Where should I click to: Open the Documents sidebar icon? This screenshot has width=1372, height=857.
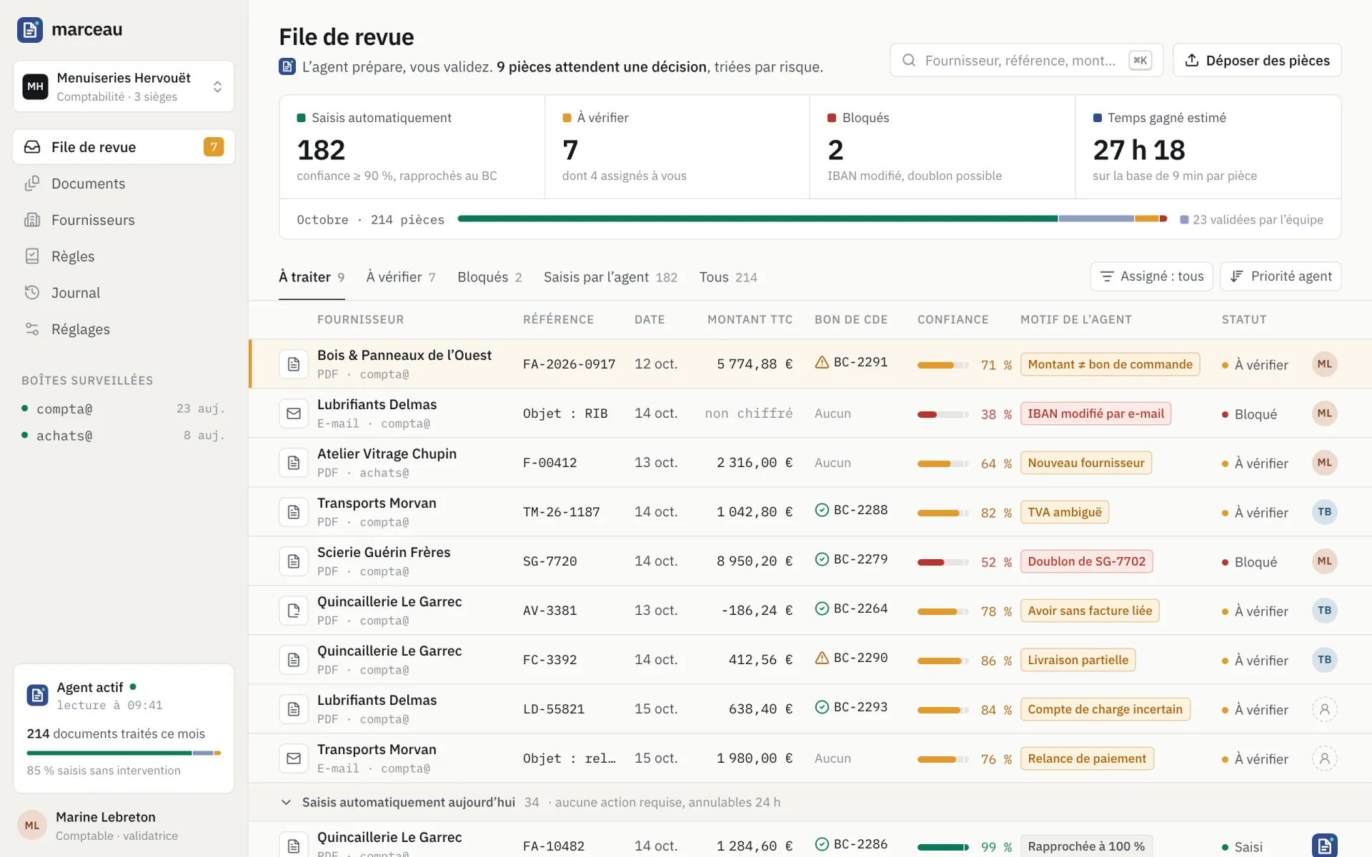[32, 184]
